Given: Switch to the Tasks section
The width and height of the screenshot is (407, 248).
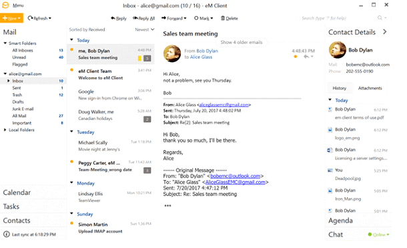Looking at the screenshot, I should [x=11, y=207].
